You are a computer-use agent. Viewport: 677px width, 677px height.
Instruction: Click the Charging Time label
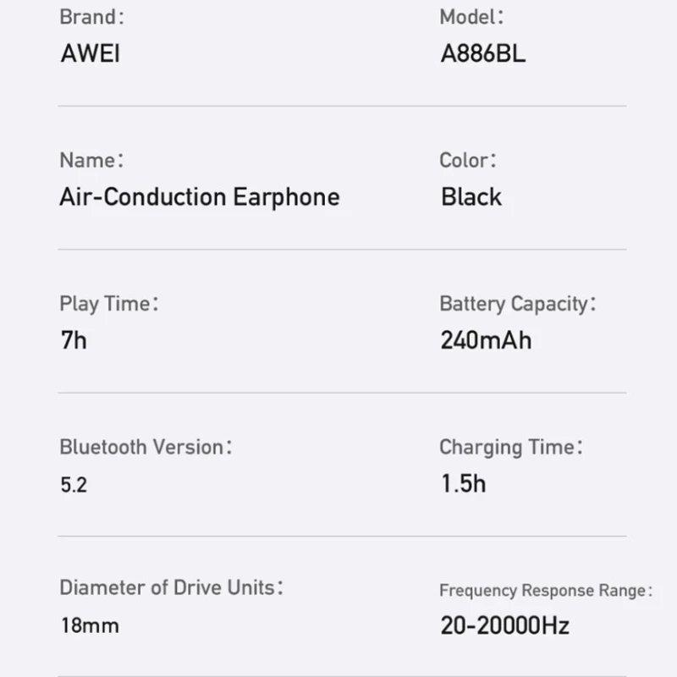511,448
